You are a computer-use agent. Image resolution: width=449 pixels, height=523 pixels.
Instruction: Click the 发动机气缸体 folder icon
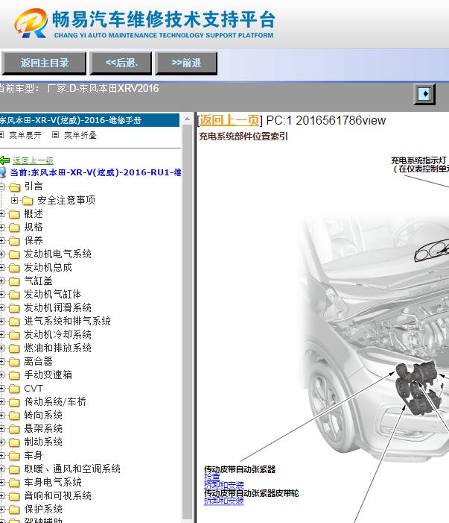tap(14, 295)
